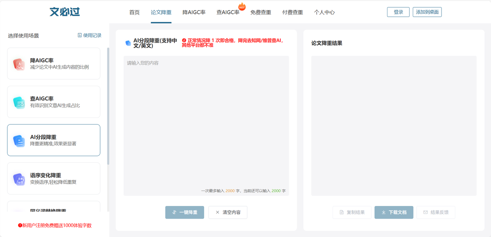
Task: Click the download icon on 下载文档
Action: click(384, 212)
